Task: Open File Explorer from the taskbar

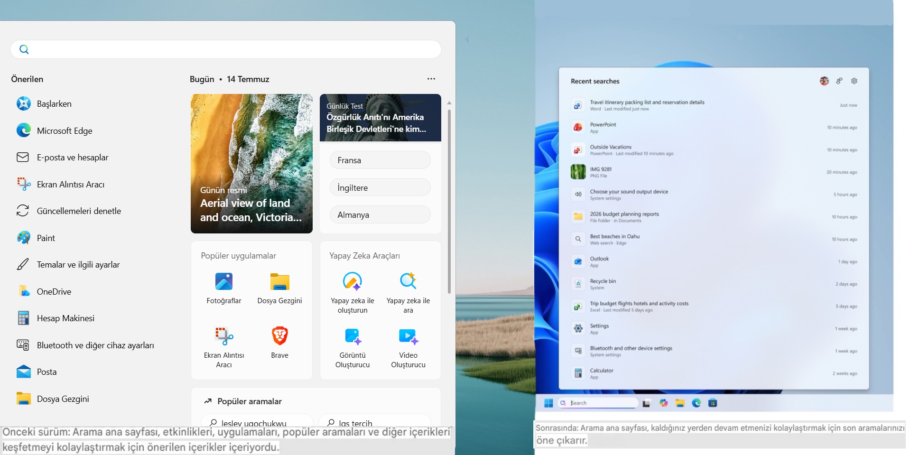Action: pos(680,403)
